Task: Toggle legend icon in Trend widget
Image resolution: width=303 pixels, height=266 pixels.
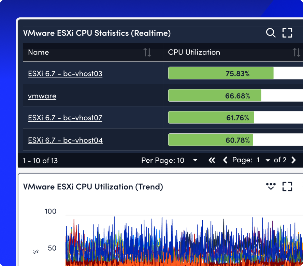Action: pos(271,187)
